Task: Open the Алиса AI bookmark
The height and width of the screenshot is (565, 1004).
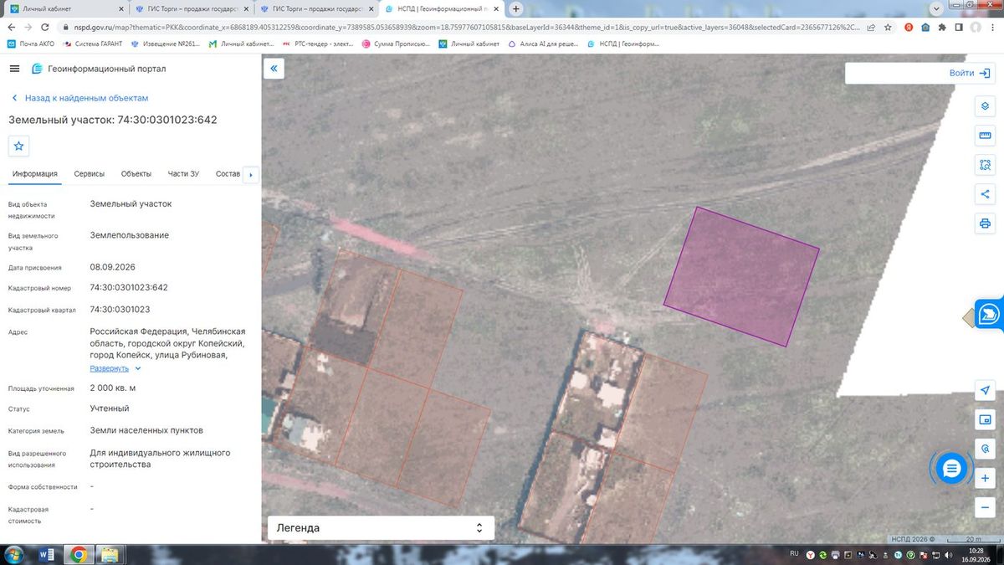Action: click(x=542, y=44)
